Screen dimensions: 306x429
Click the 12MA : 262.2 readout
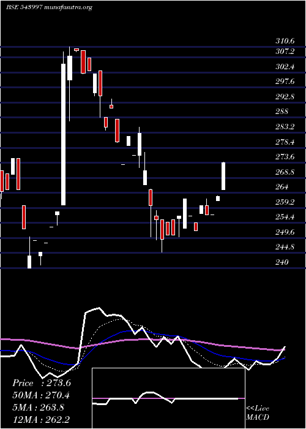[41, 419]
